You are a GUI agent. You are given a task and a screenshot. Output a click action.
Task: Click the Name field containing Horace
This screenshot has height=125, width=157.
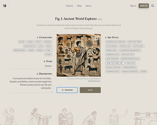[x=30, y=66]
